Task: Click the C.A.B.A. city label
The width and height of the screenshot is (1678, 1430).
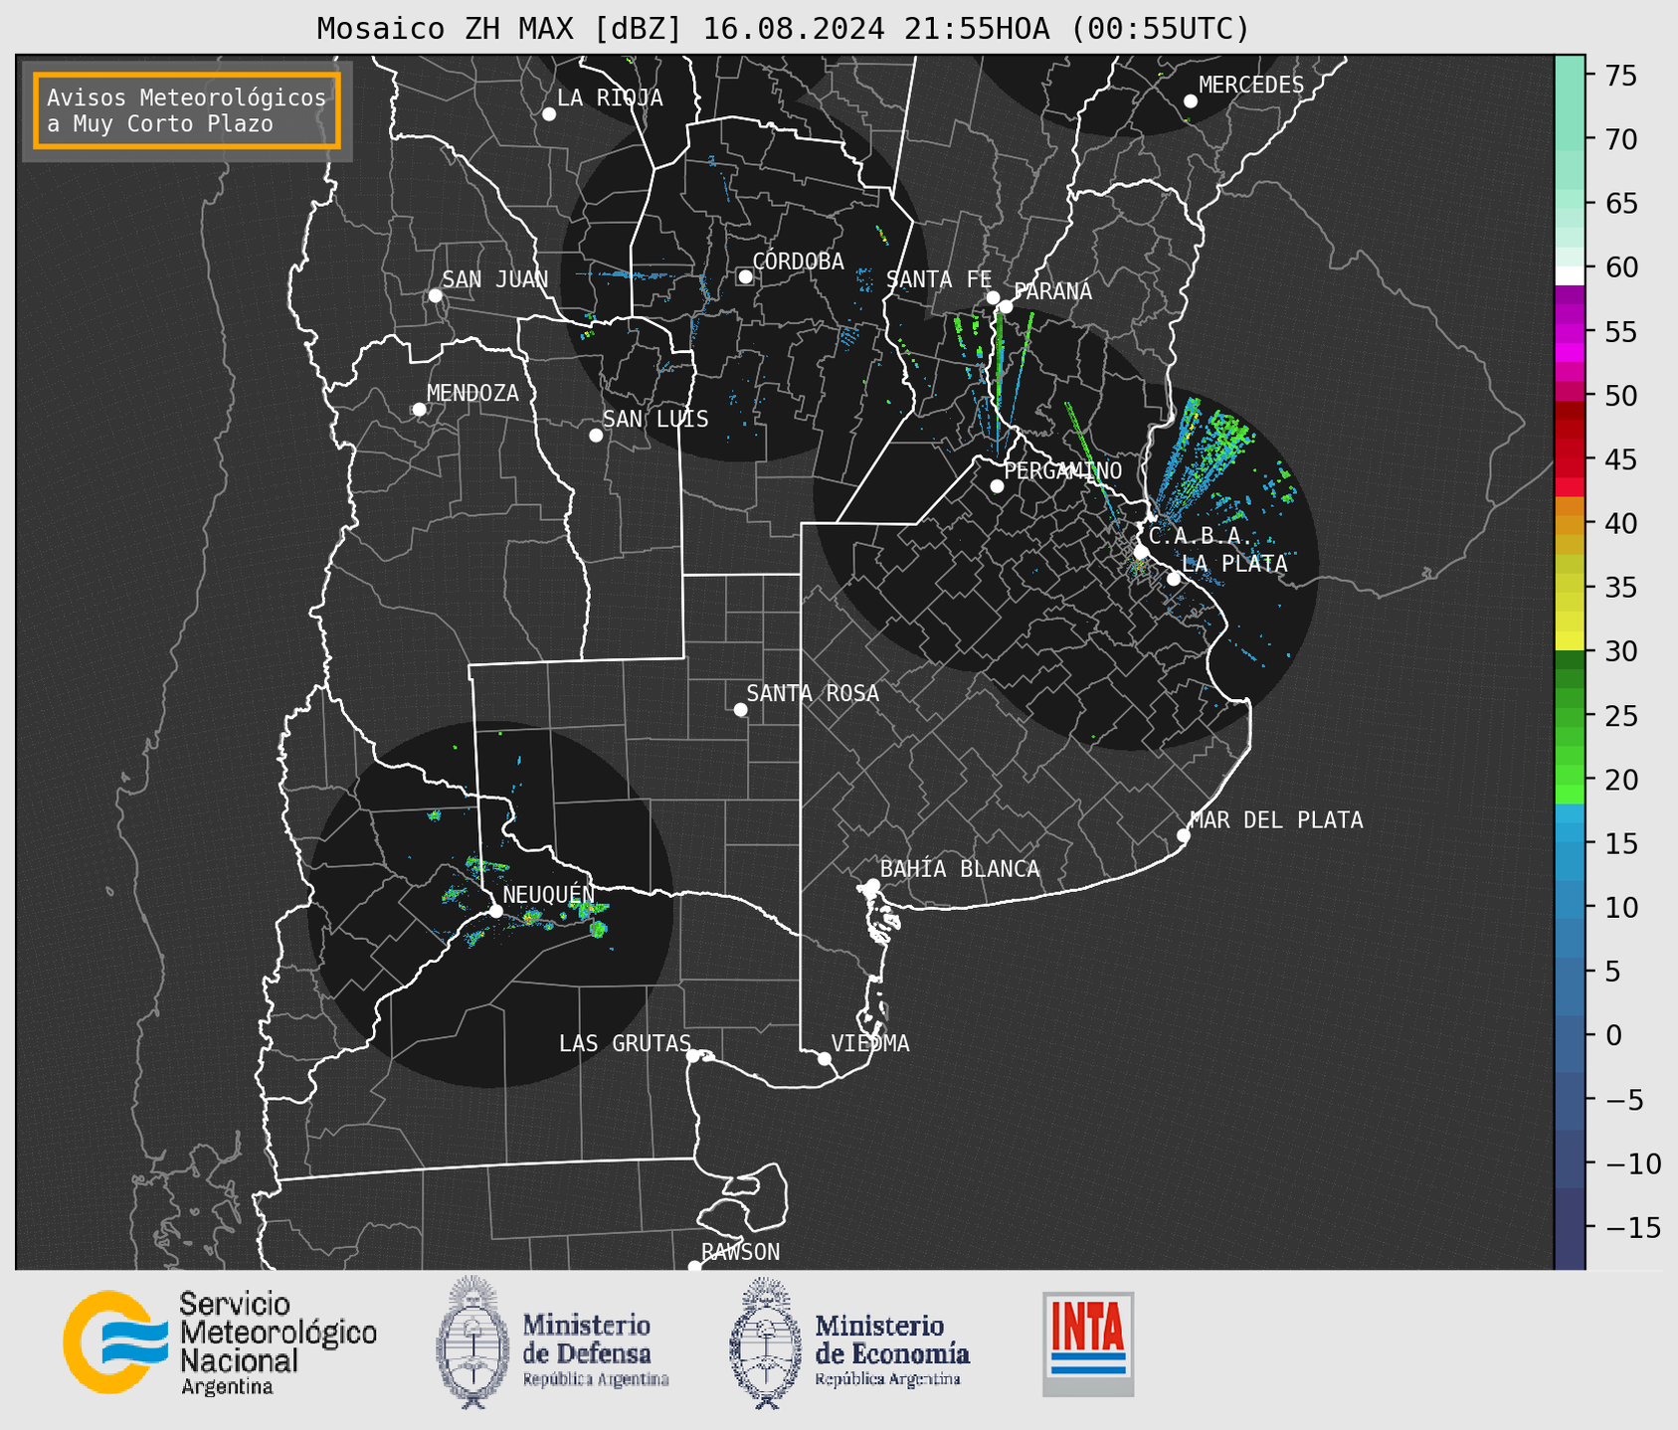Action: [1201, 536]
